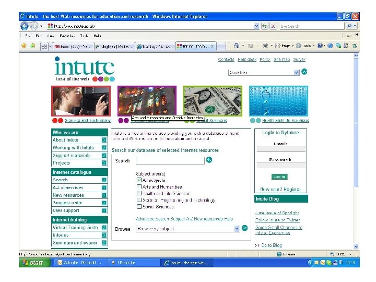Refresh the page with the green arrows icon

264,26
